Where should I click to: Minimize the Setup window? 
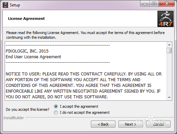(145, 4)
